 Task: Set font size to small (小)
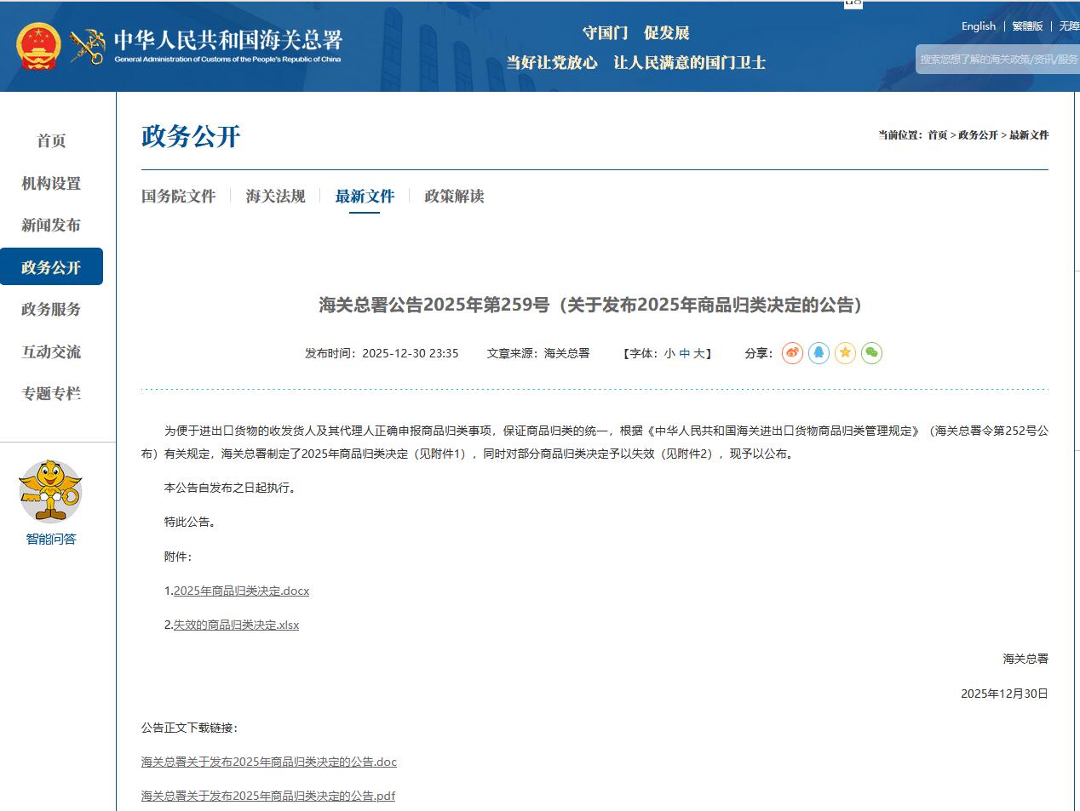pos(669,353)
